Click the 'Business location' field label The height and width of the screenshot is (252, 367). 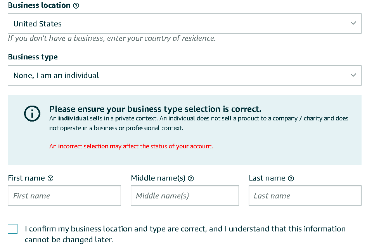(x=39, y=5)
